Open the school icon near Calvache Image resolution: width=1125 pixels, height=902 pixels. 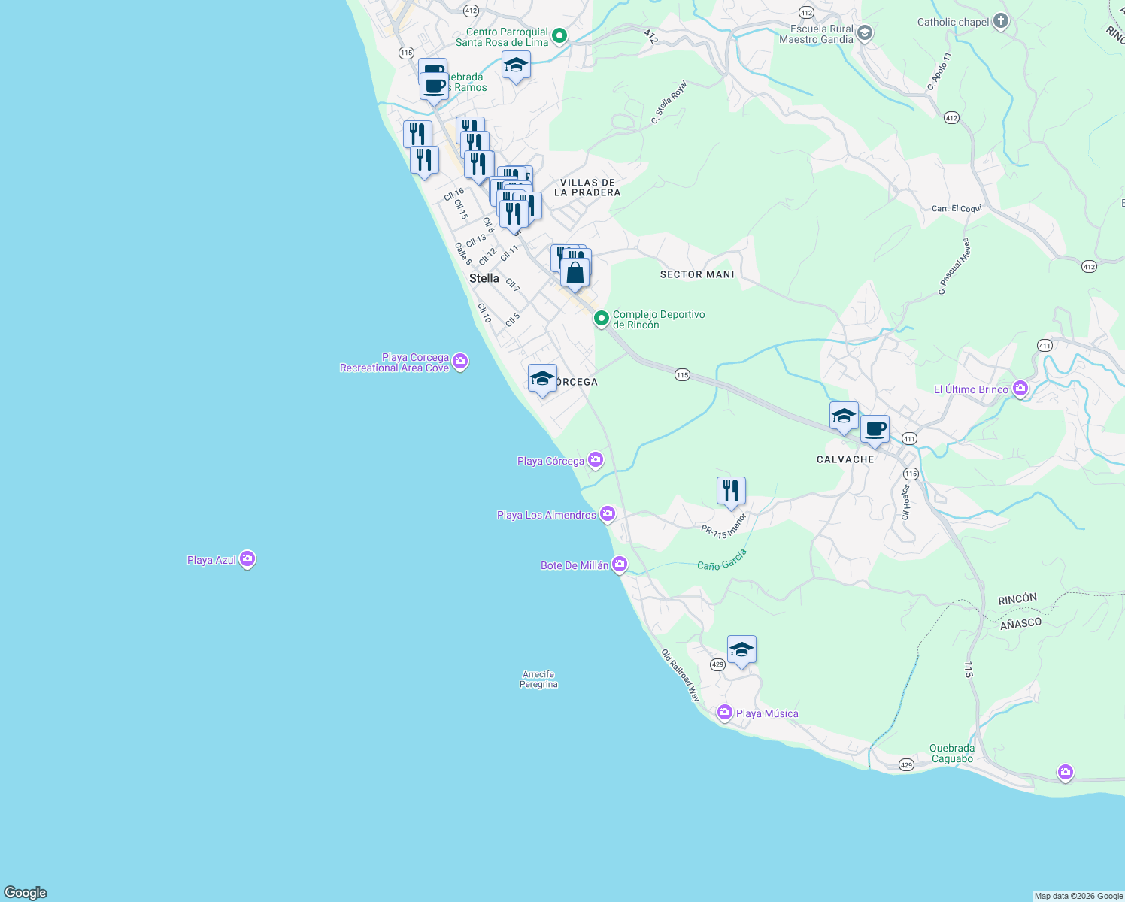tap(843, 414)
